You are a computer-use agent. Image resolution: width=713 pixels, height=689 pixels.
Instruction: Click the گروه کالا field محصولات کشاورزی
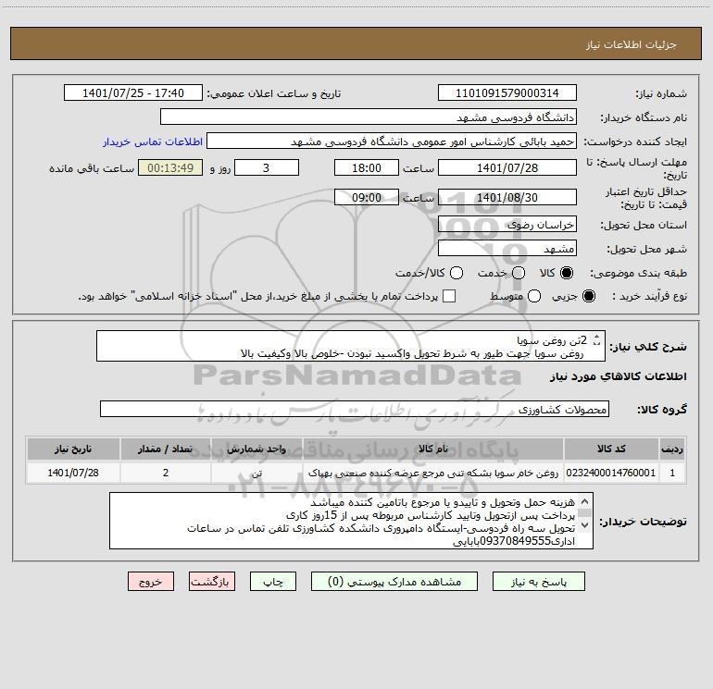[x=355, y=409]
